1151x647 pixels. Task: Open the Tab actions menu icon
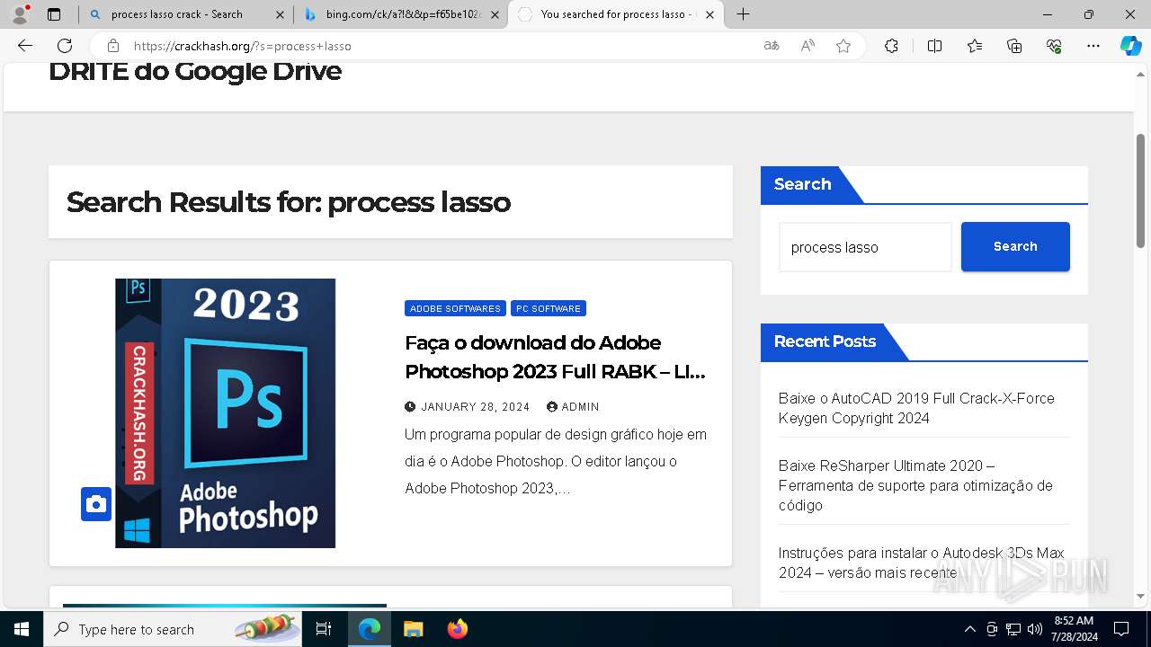coord(54,14)
